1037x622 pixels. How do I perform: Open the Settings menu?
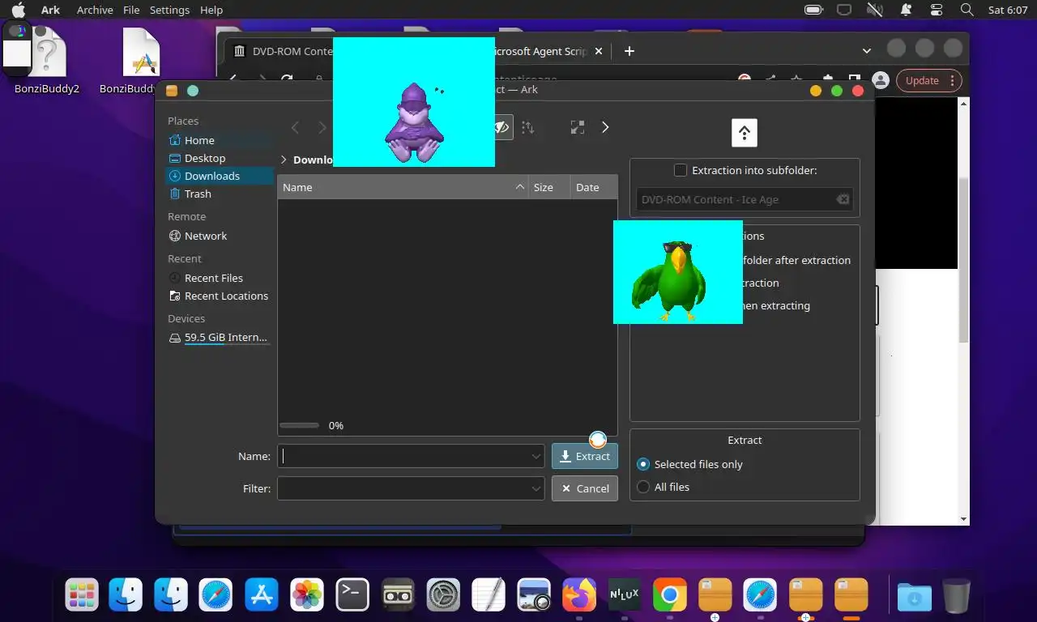coord(169,10)
